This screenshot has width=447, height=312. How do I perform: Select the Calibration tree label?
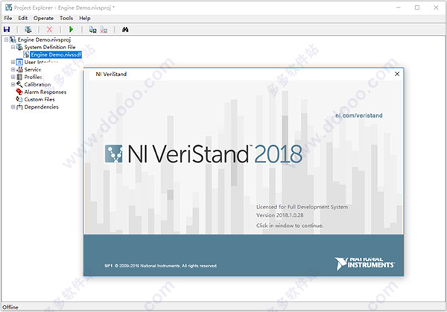click(x=38, y=85)
